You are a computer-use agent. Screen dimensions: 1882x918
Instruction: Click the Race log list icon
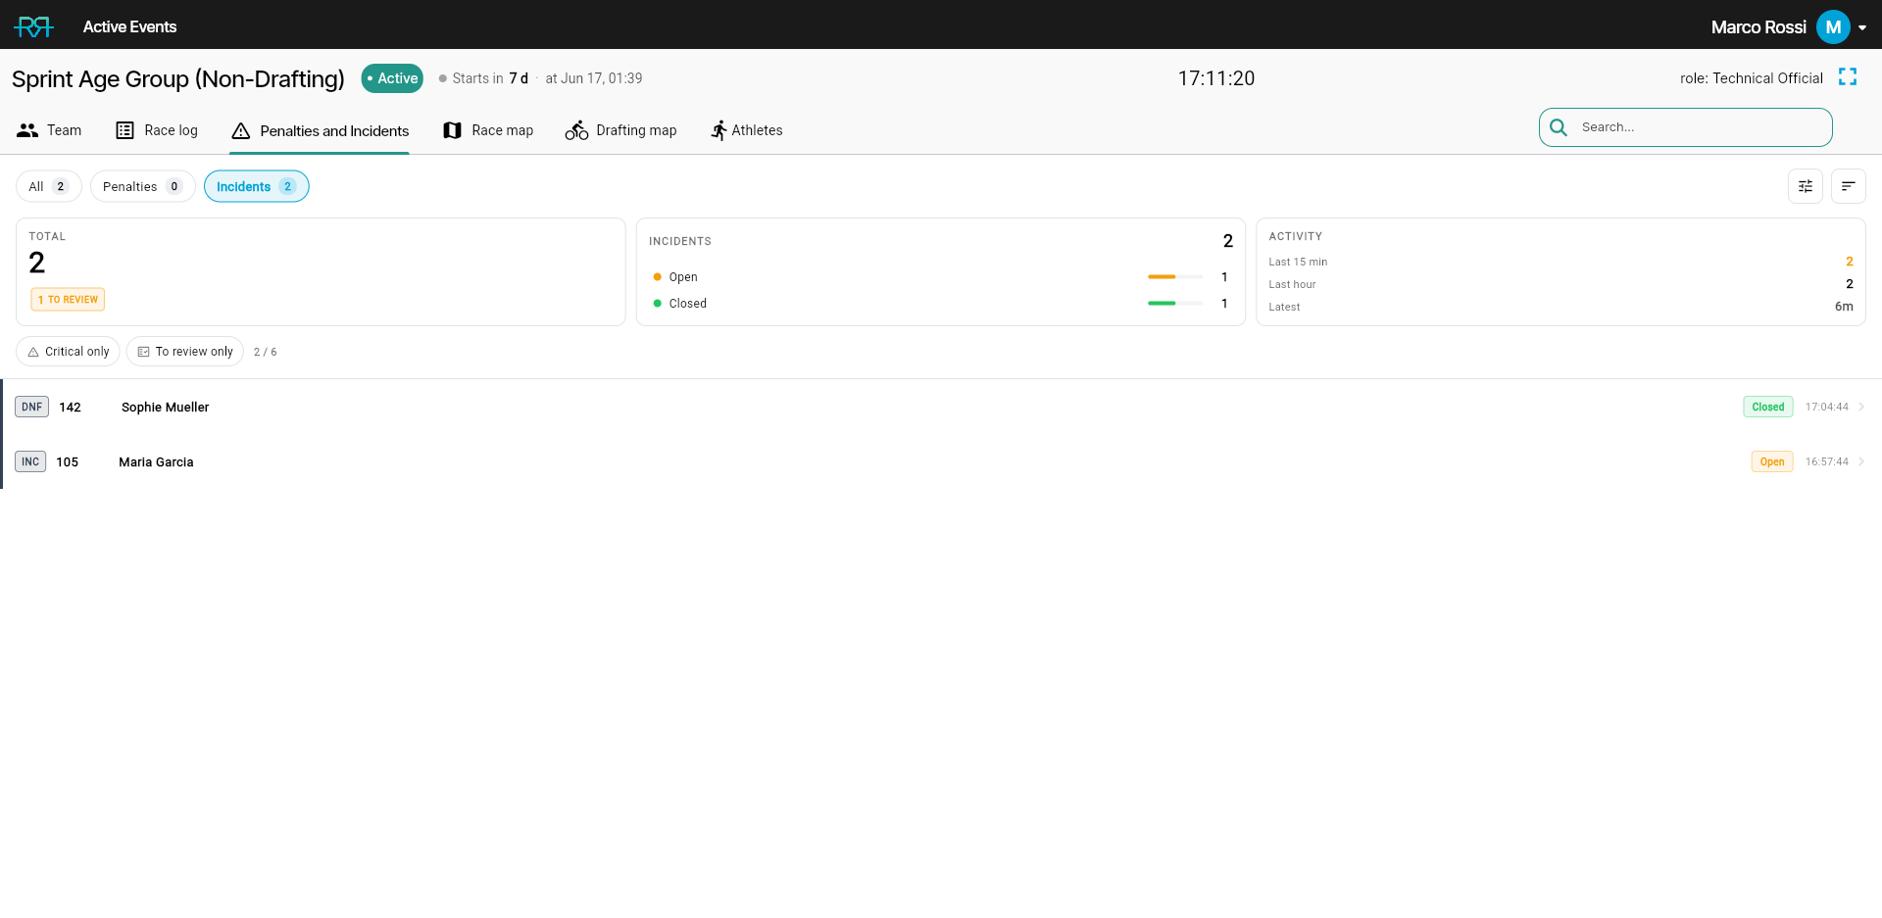[x=124, y=130]
